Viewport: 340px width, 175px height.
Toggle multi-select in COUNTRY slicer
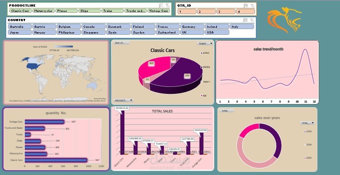(245, 20)
